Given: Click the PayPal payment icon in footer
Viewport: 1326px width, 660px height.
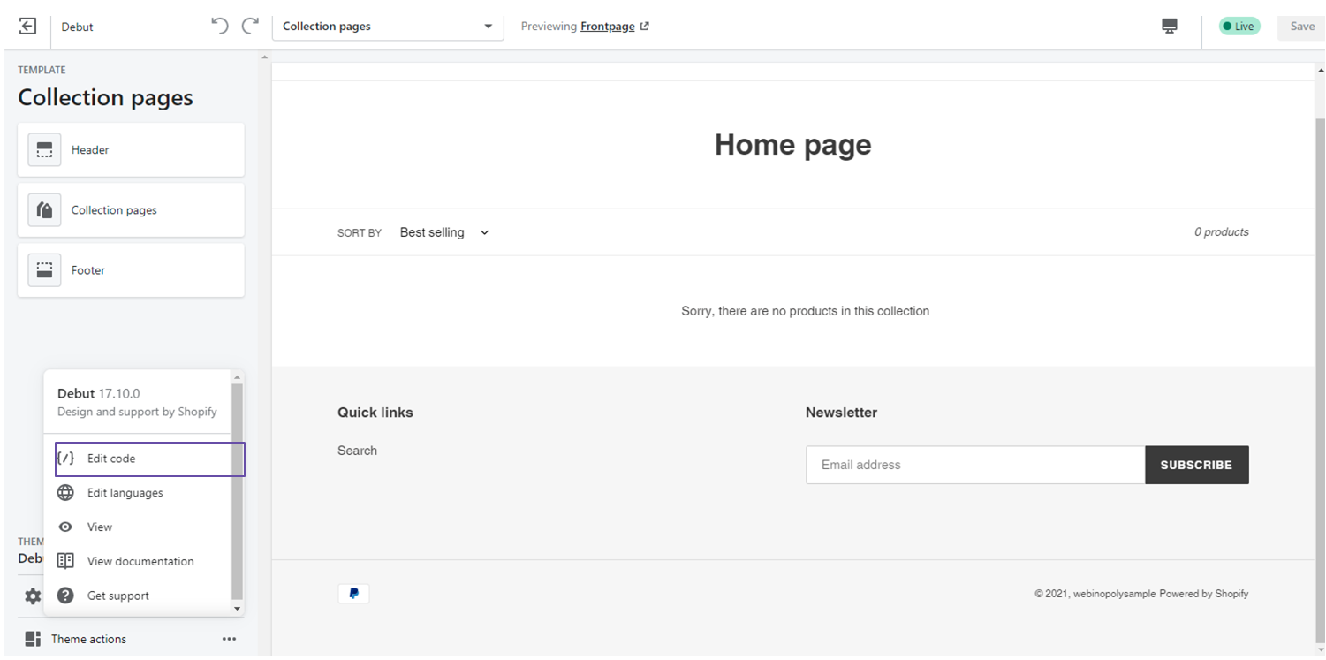Looking at the screenshot, I should click(353, 594).
